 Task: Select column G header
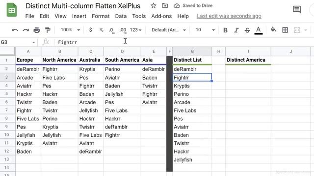coord(192,51)
